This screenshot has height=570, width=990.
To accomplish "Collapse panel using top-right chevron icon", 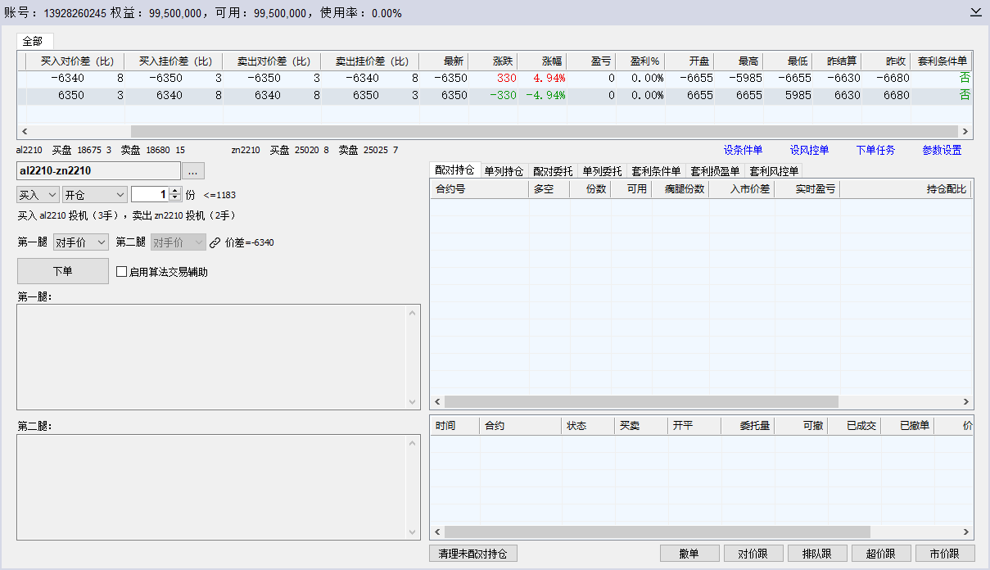I will point(975,12).
